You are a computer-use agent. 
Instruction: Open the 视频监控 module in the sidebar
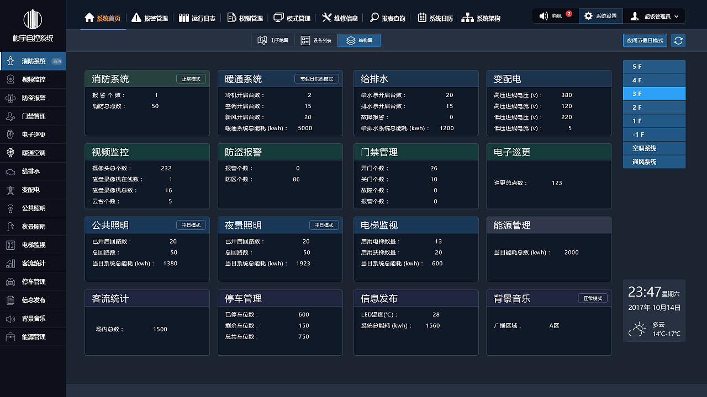pyautogui.click(x=33, y=79)
